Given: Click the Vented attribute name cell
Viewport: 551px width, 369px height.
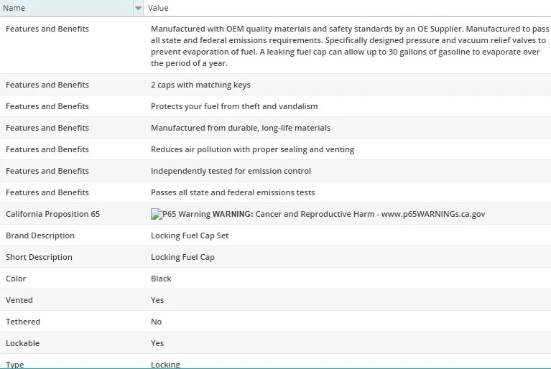Looking at the screenshot, I should tap(19, 300).
